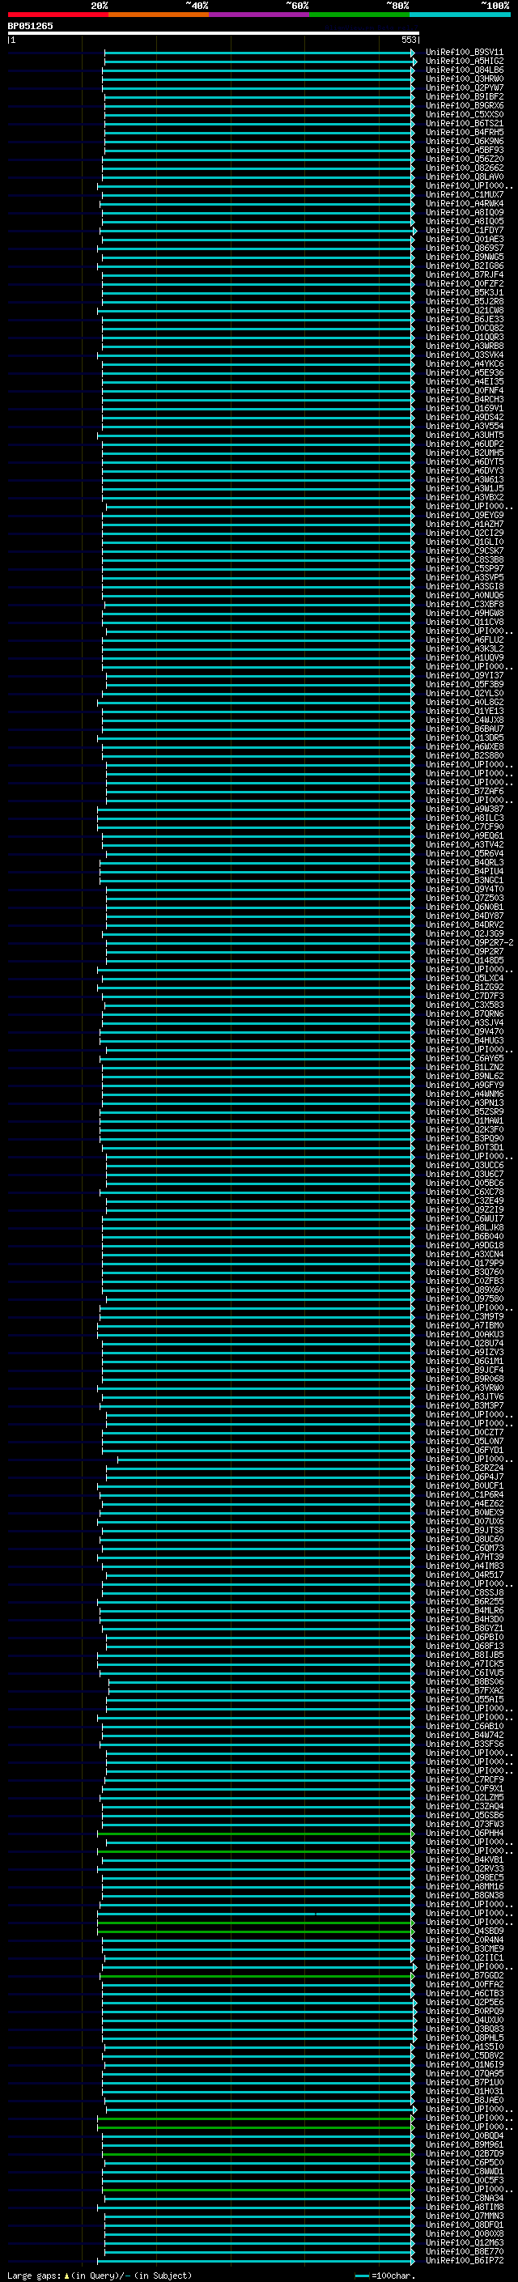Click hit label UniRef100_Q0BQD4
518x2282 pixels.
coord(464,2135)
